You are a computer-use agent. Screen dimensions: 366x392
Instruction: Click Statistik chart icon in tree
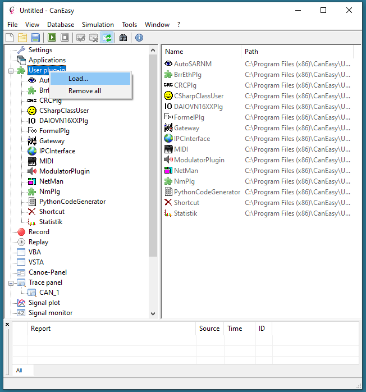coord(32,222)
